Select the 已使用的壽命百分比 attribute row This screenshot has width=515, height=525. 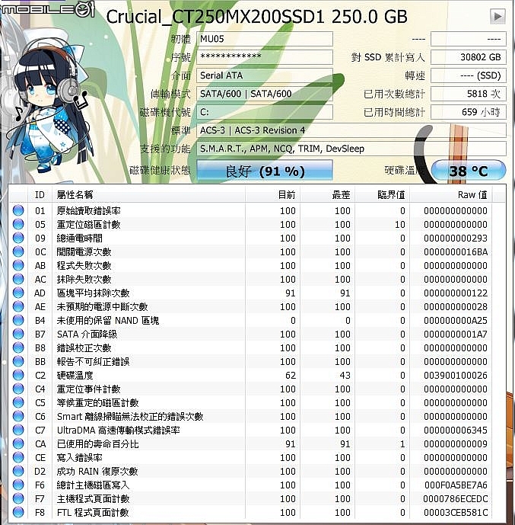pyautogui.click(x=250, y=443)
